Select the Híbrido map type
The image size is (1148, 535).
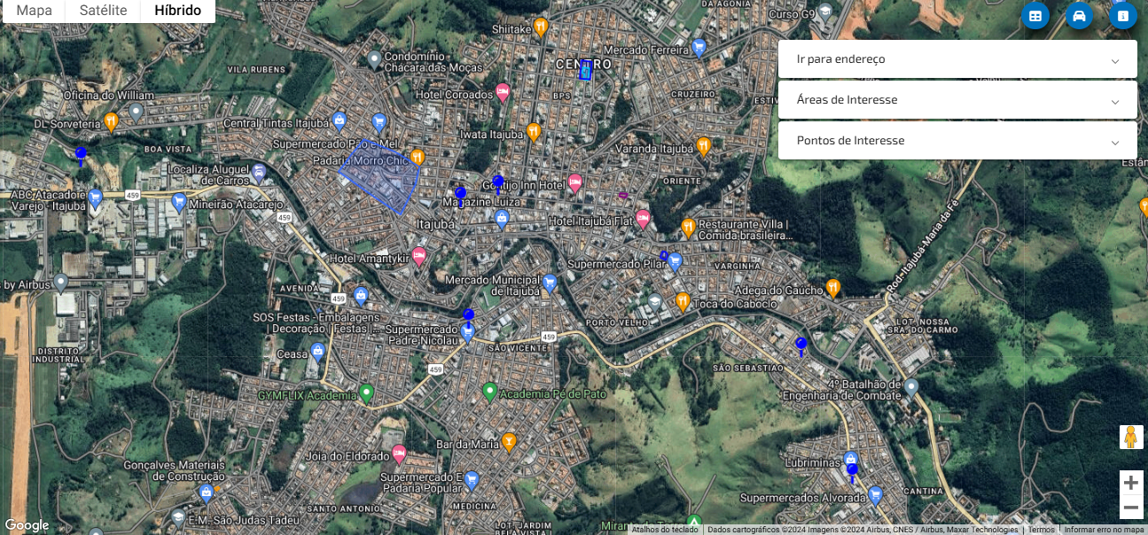177,12
